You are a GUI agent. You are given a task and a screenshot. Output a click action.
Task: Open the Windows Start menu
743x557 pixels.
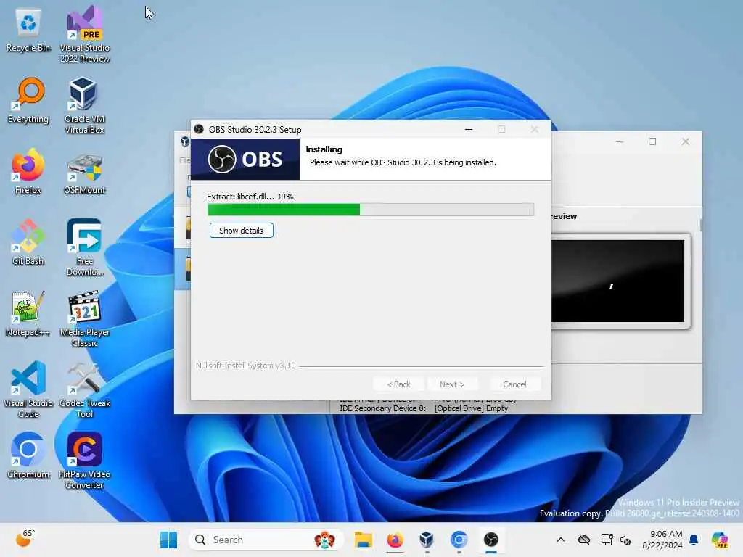168,540
